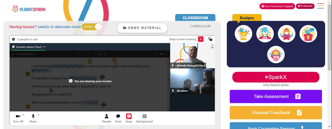Screen dimensions: 332x129
Task: Select the raised fist badge icon
Action: click(265, 34)
